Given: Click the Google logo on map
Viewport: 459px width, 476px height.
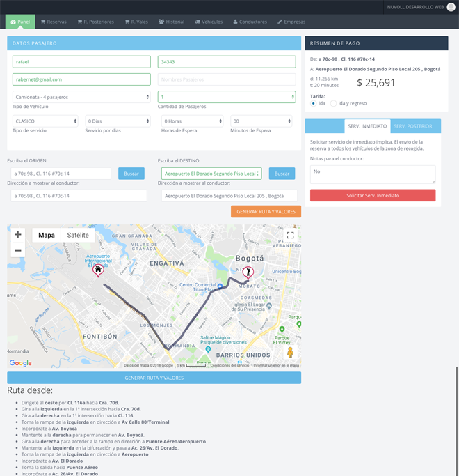Looking at the screenshot, I should (20, 363).
